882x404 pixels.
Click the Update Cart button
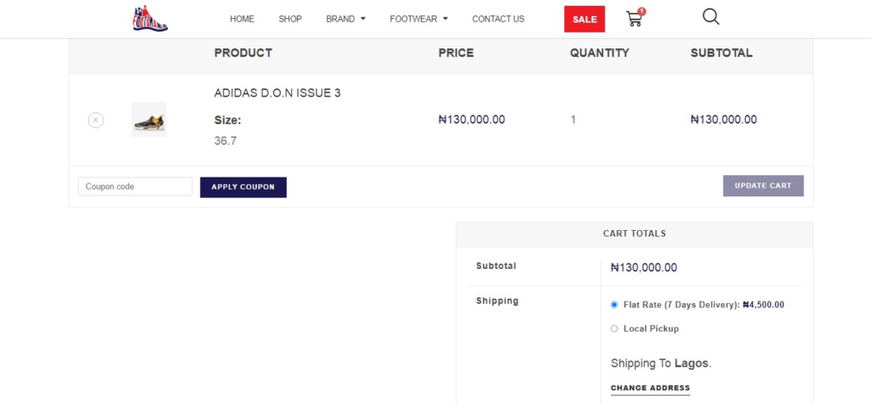762,186
